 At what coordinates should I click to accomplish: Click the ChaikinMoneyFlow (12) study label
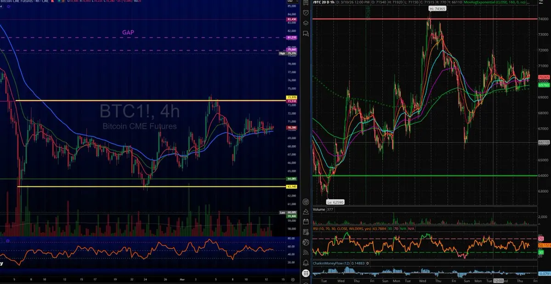click(332, 263)
